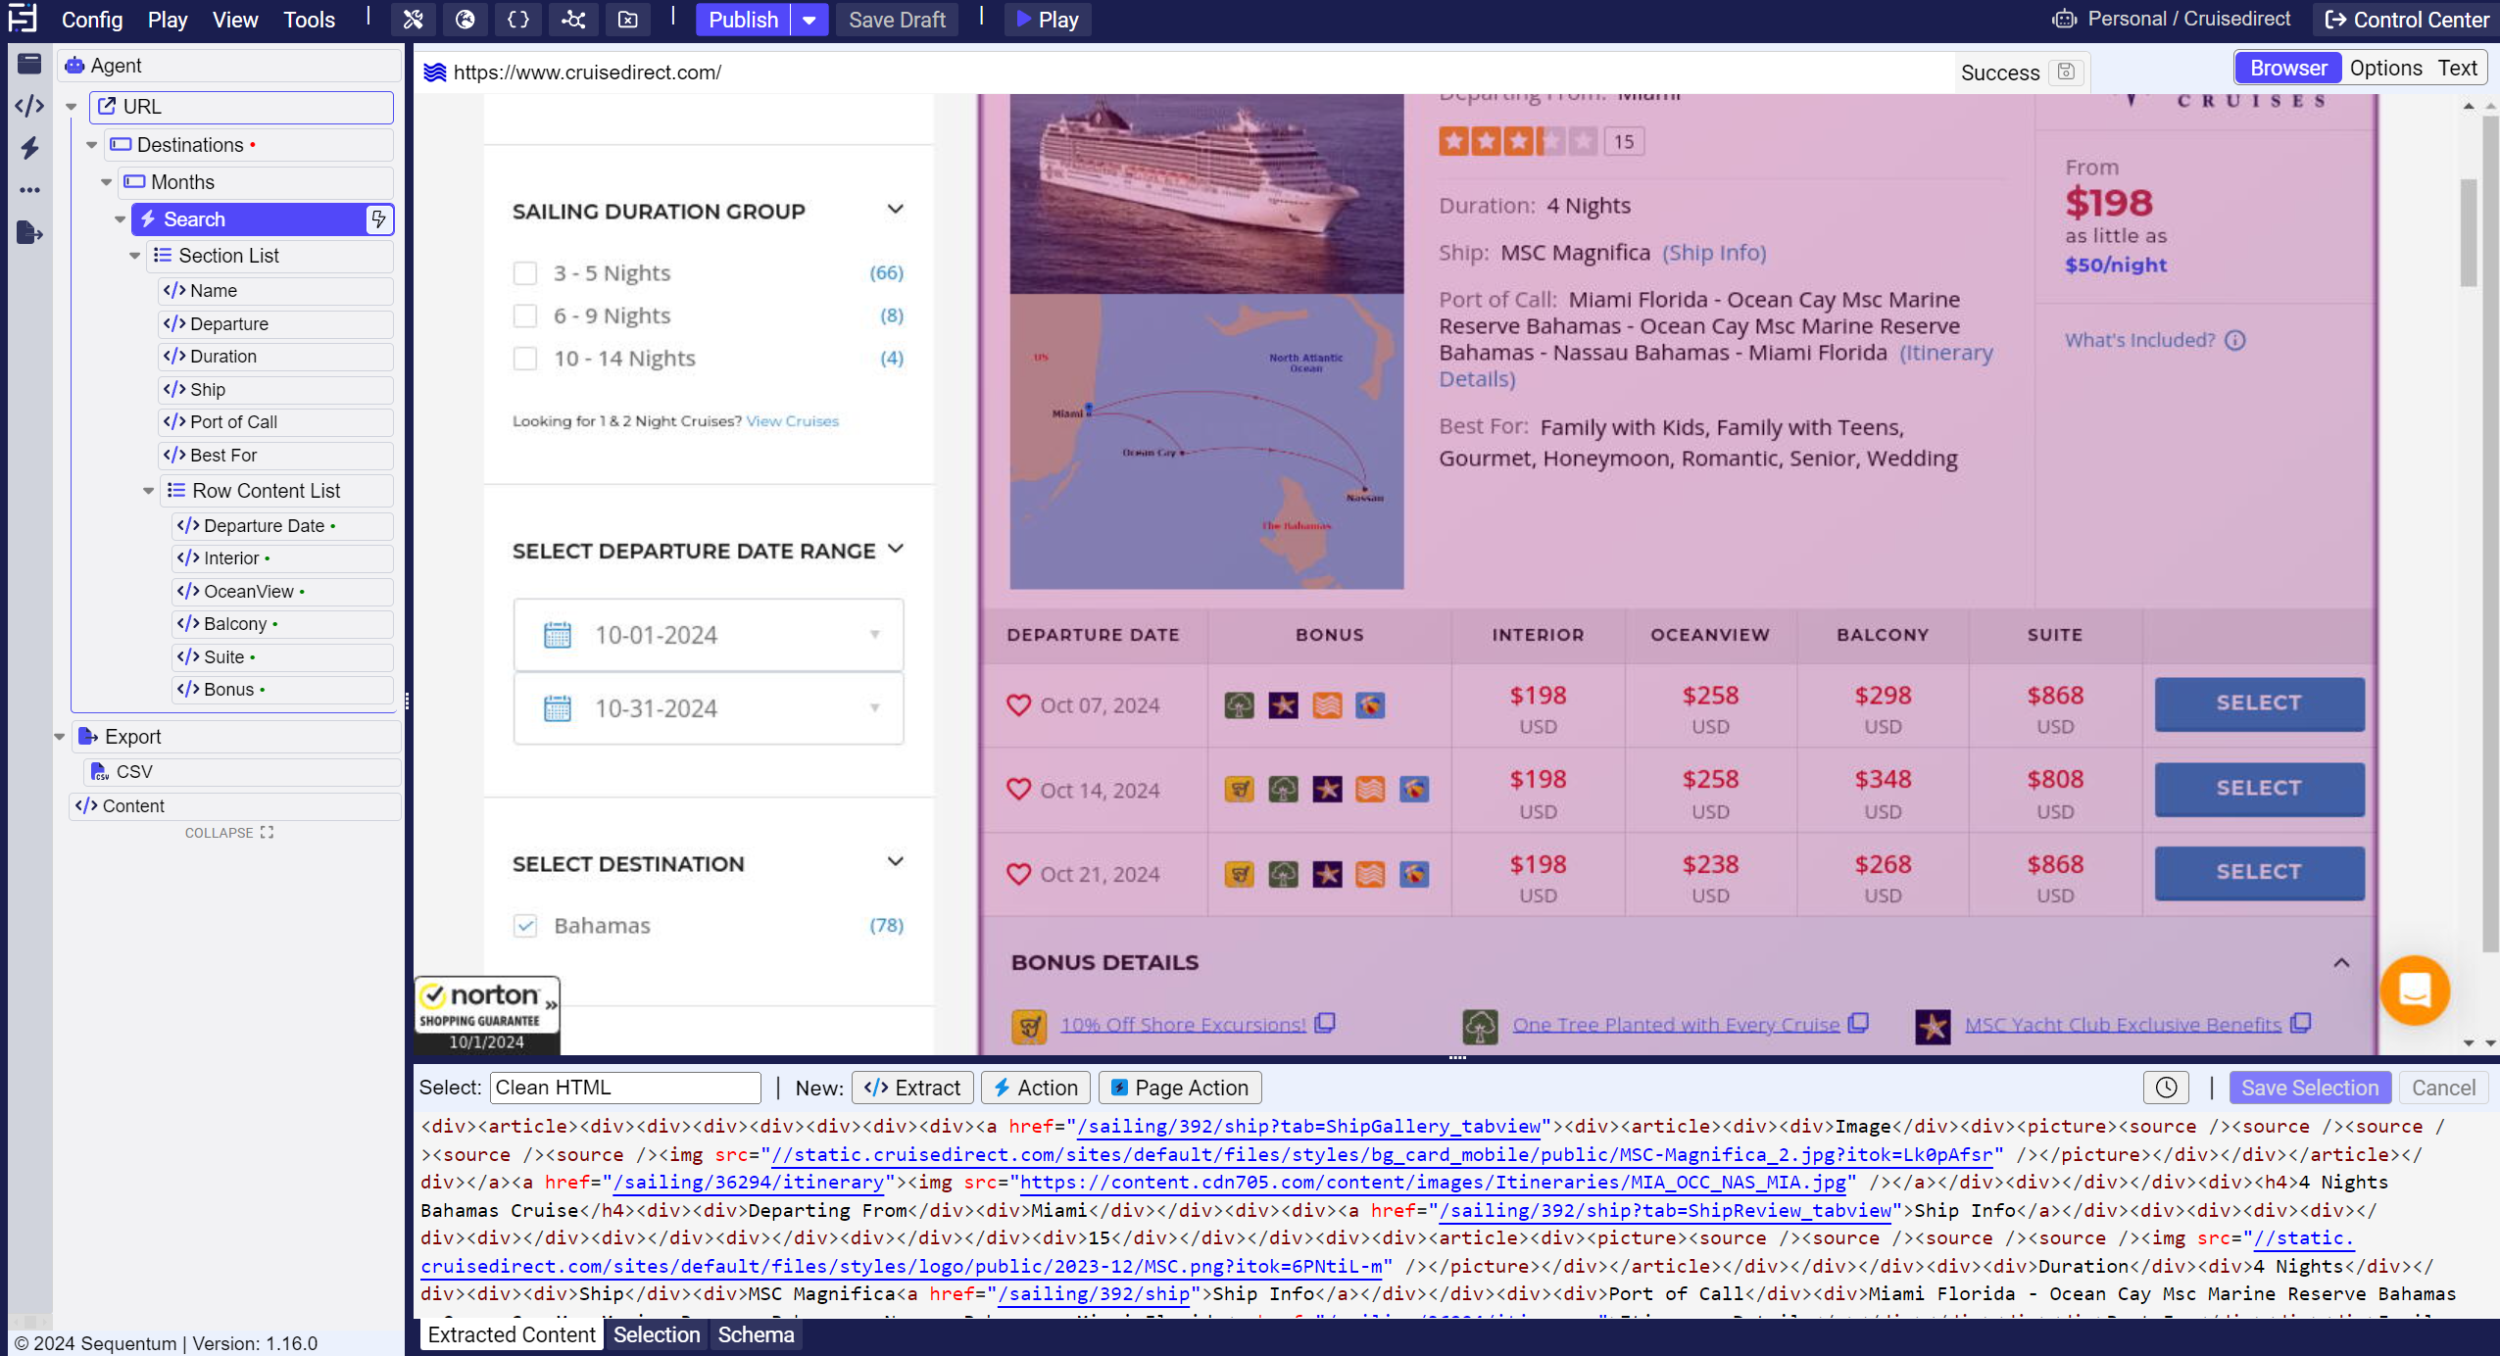Click the Select Clean HTML input field
This screenshot has width=2500, height=1356.
pos(626,1088)
